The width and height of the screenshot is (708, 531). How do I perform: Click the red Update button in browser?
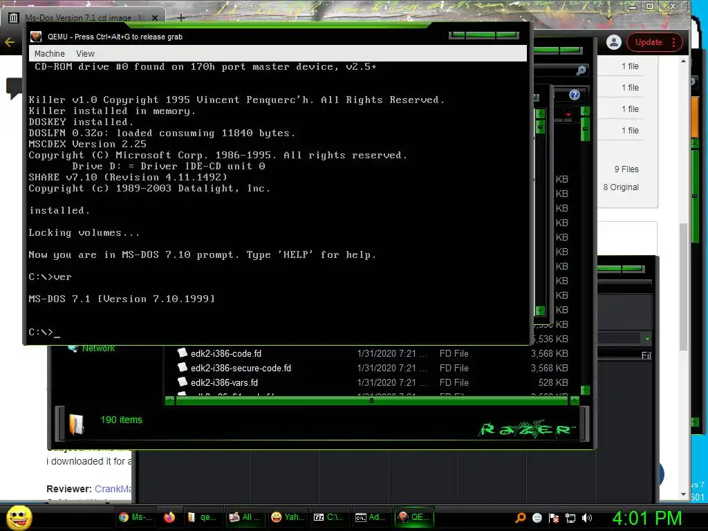point(649,42)
